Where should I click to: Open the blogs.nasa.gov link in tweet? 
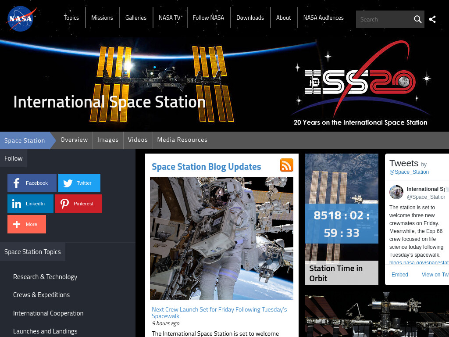point(419,262)
